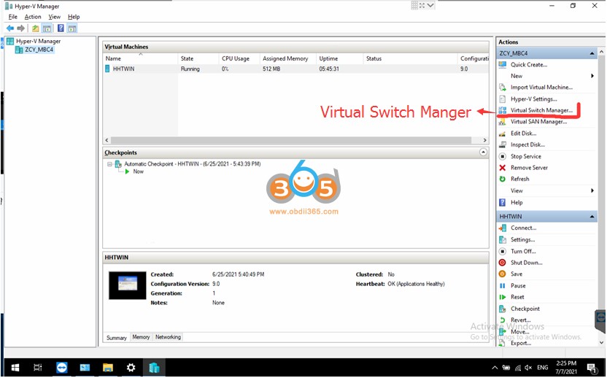Open TeamViewer from the taskbar
The height and width of the screenshot is (378, 607).
(61, 368)
